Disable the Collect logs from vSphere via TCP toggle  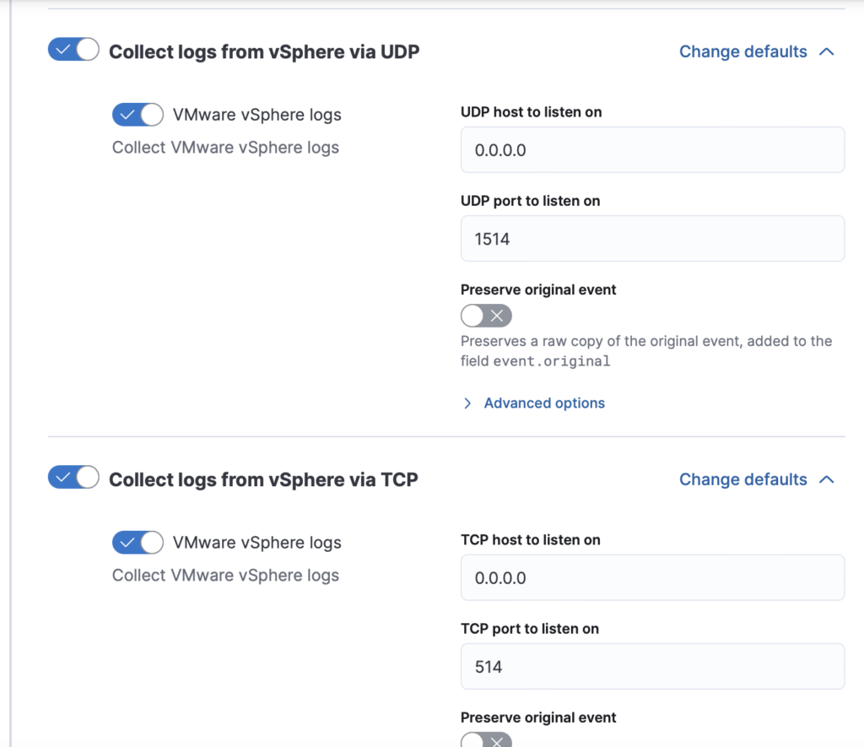coord(73,477)
